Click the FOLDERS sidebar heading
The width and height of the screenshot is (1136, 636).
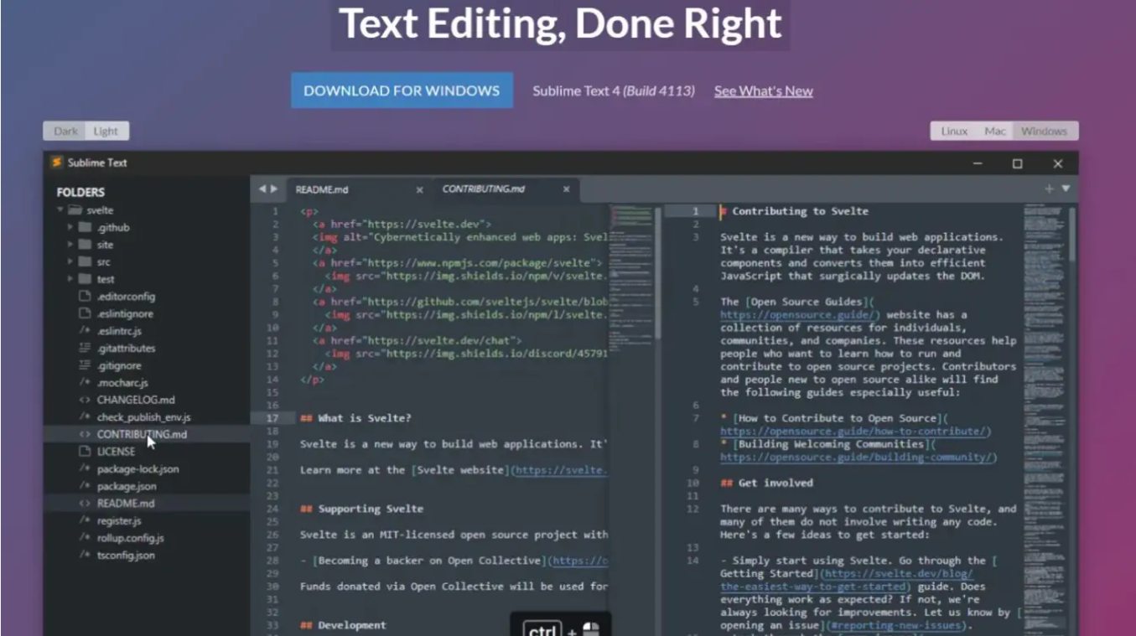(80, 192)
